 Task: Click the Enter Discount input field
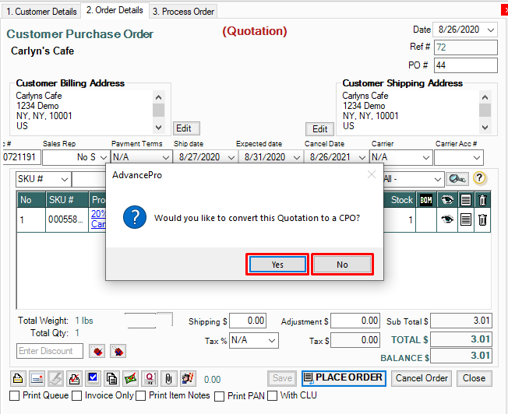tap(50, 351)
